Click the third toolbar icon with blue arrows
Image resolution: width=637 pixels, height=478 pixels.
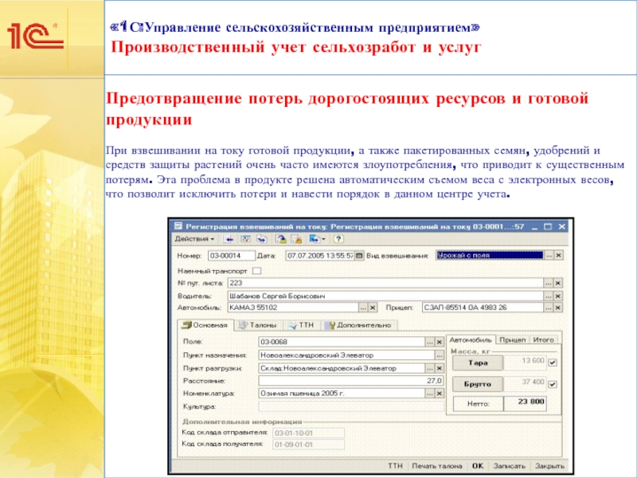261,239
